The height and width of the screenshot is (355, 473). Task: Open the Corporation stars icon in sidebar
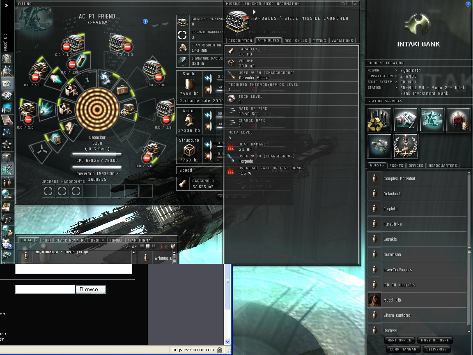coord(7,145)
